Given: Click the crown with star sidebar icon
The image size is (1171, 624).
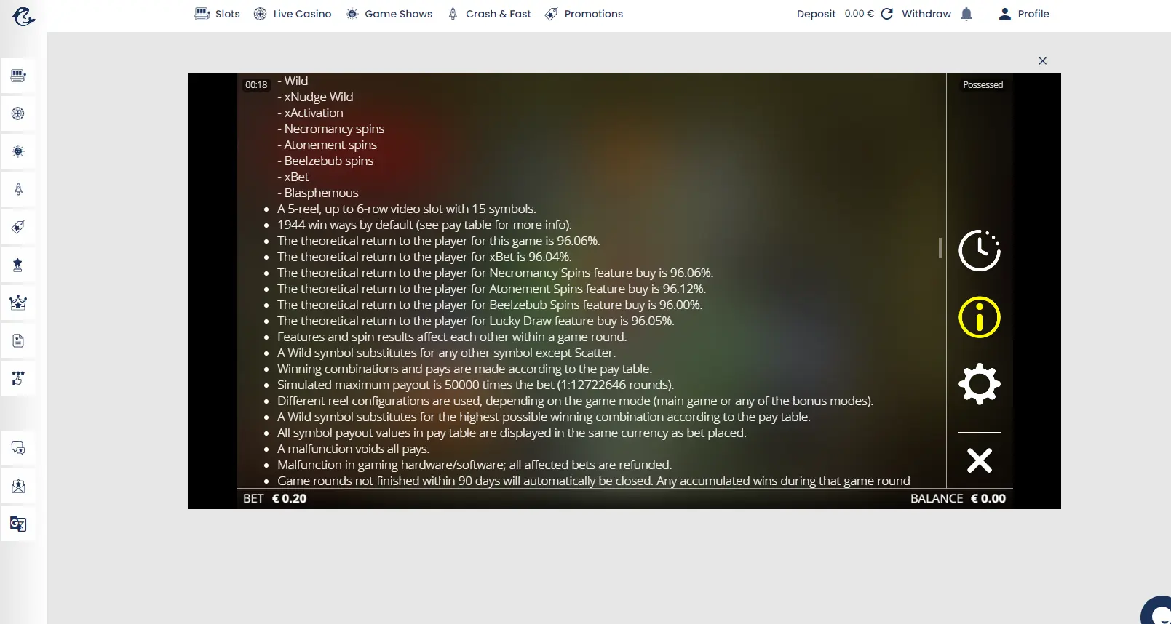Looking at the screenshot, I should click(x=18, y=303).
